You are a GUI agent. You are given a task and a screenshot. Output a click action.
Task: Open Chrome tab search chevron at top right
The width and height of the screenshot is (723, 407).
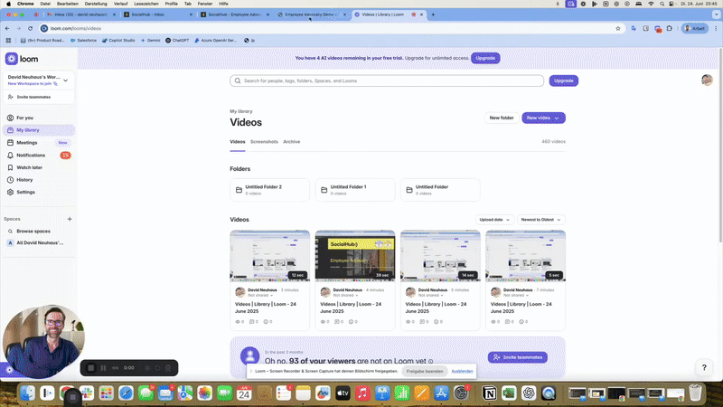click(716, 14)
